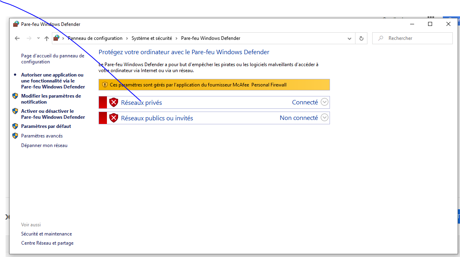Click shield icon beside Paramètres par défaut

point(15,126)
